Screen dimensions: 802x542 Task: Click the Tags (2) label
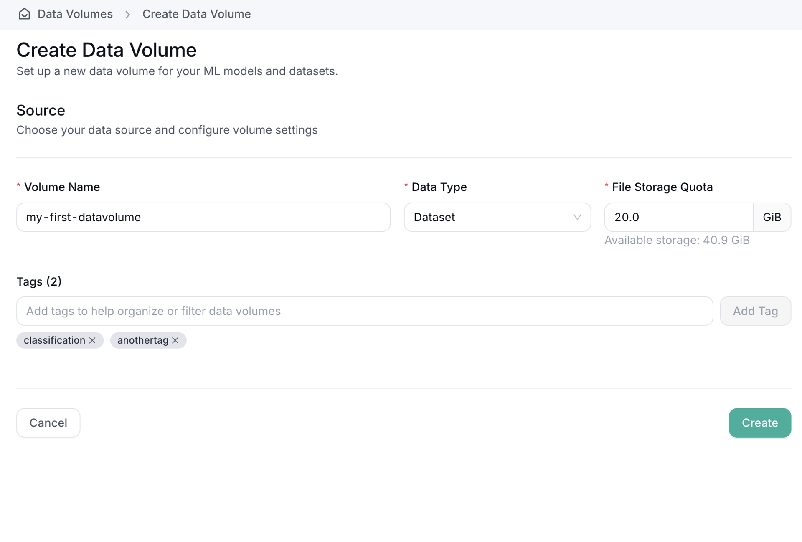pos(39,282)
